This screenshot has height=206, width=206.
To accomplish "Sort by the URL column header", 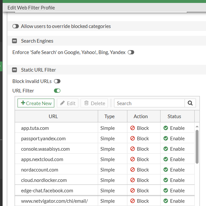I will pyautogui.click(x=53, y=117).
